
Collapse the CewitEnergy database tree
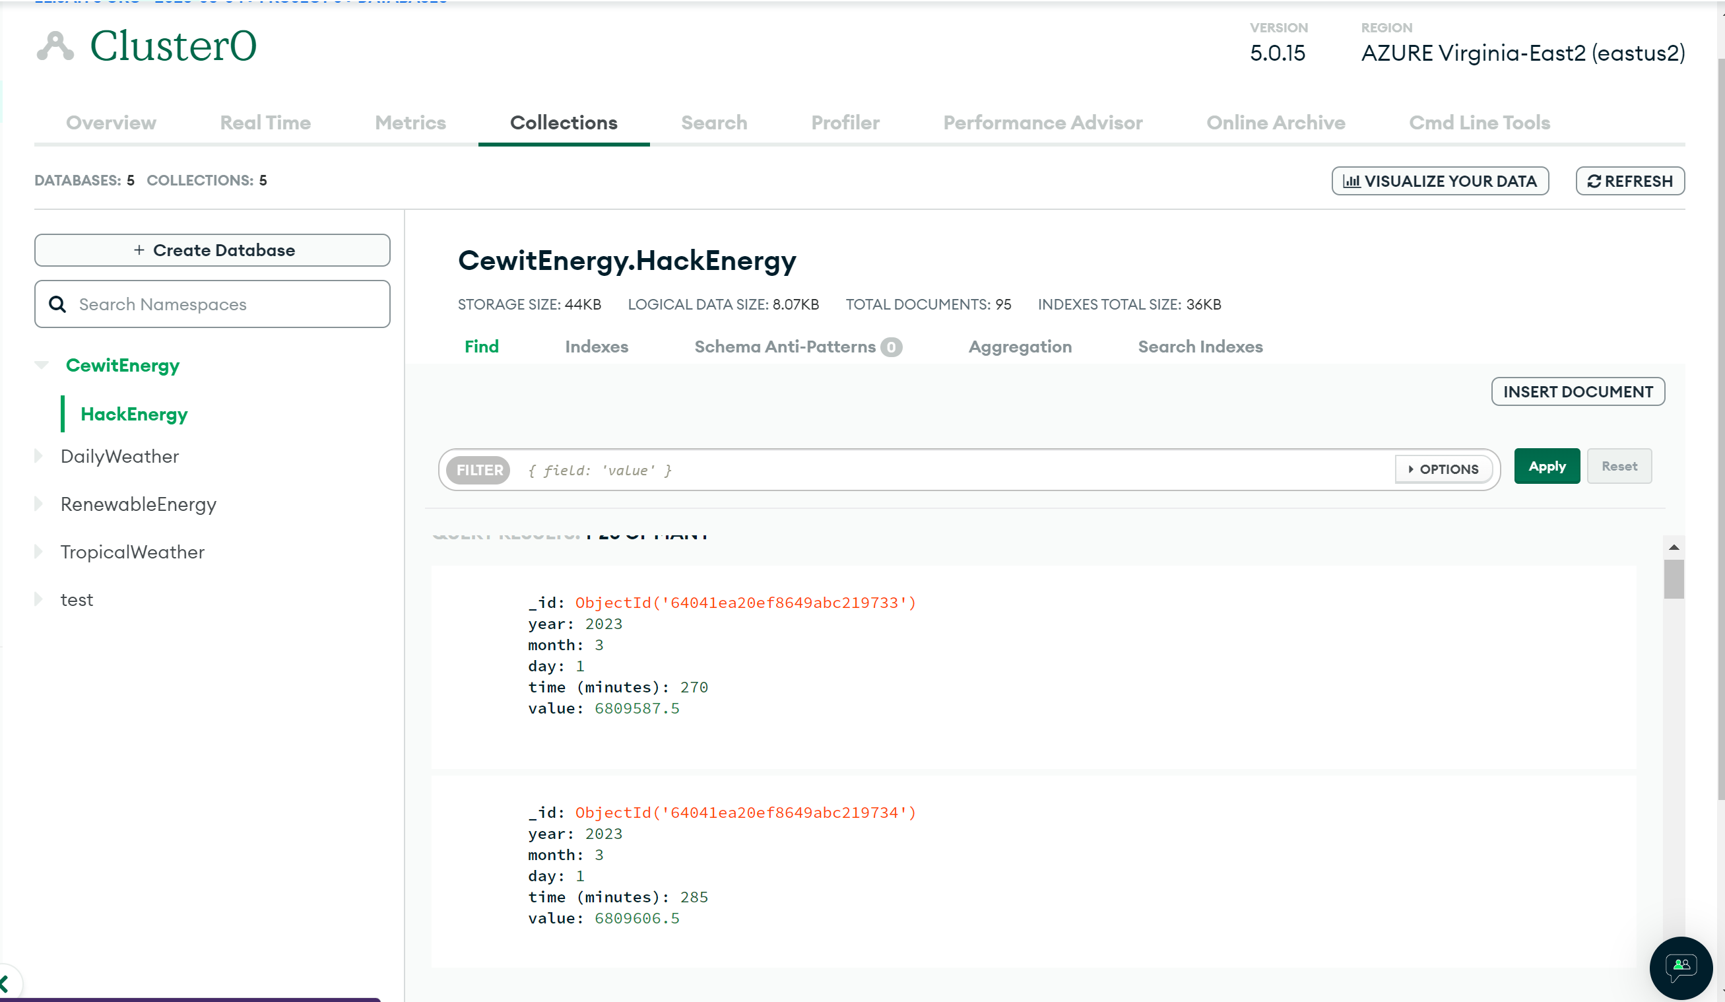[x=41, y=365]
